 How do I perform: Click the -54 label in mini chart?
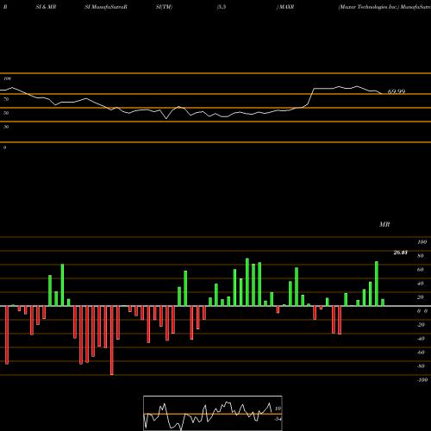278,419
